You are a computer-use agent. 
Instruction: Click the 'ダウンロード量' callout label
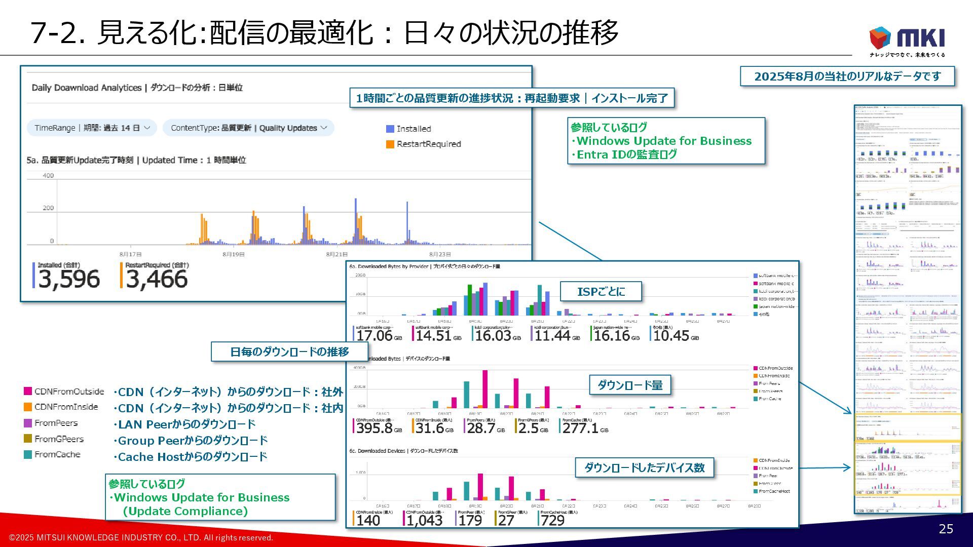coord(630,385)
